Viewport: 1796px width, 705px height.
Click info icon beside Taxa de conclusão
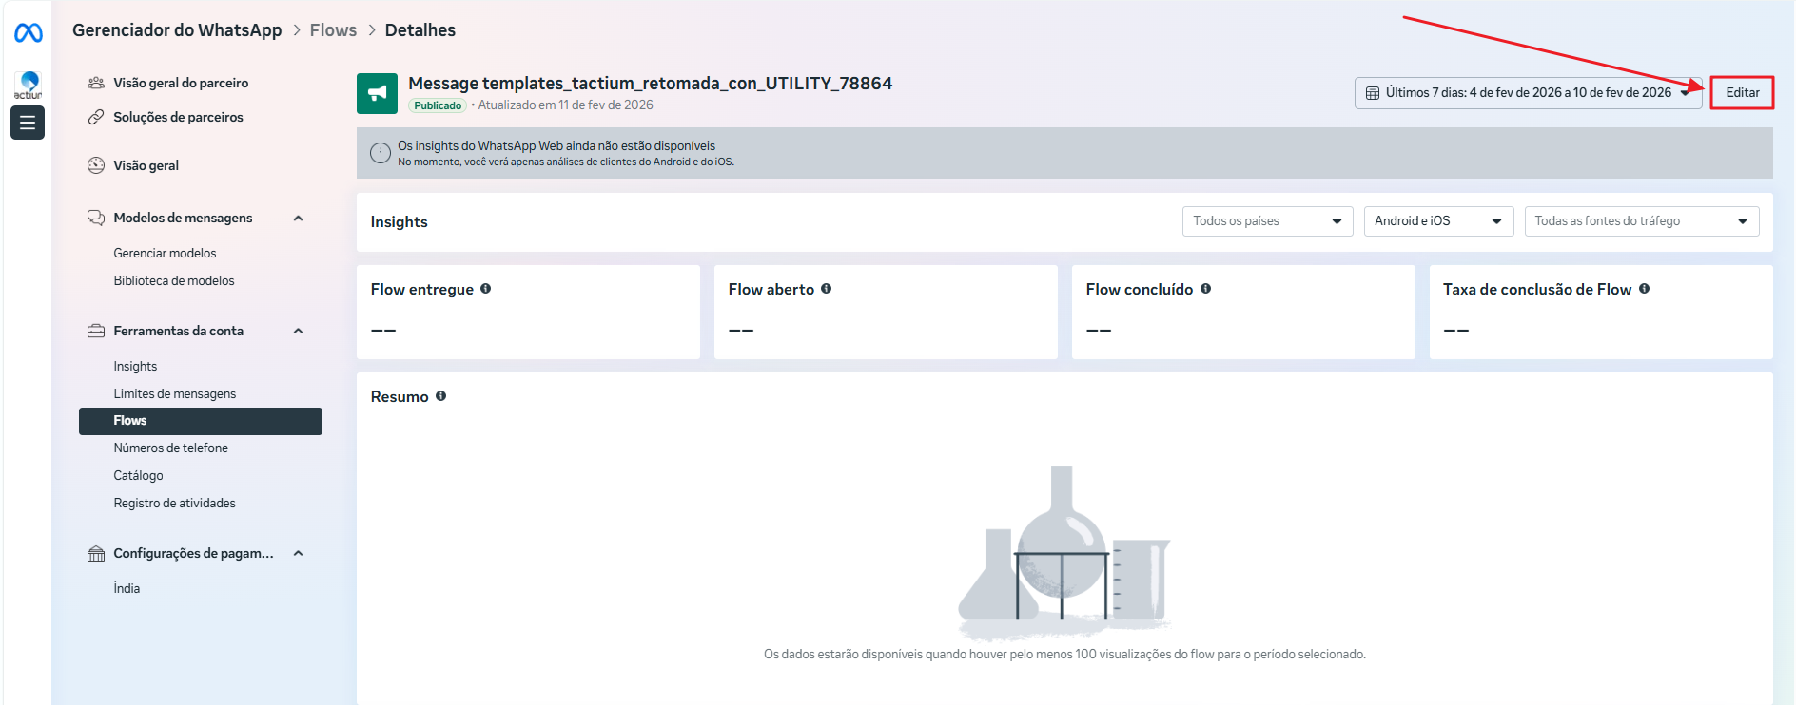pyautogui.click(x=1644, y=289)
